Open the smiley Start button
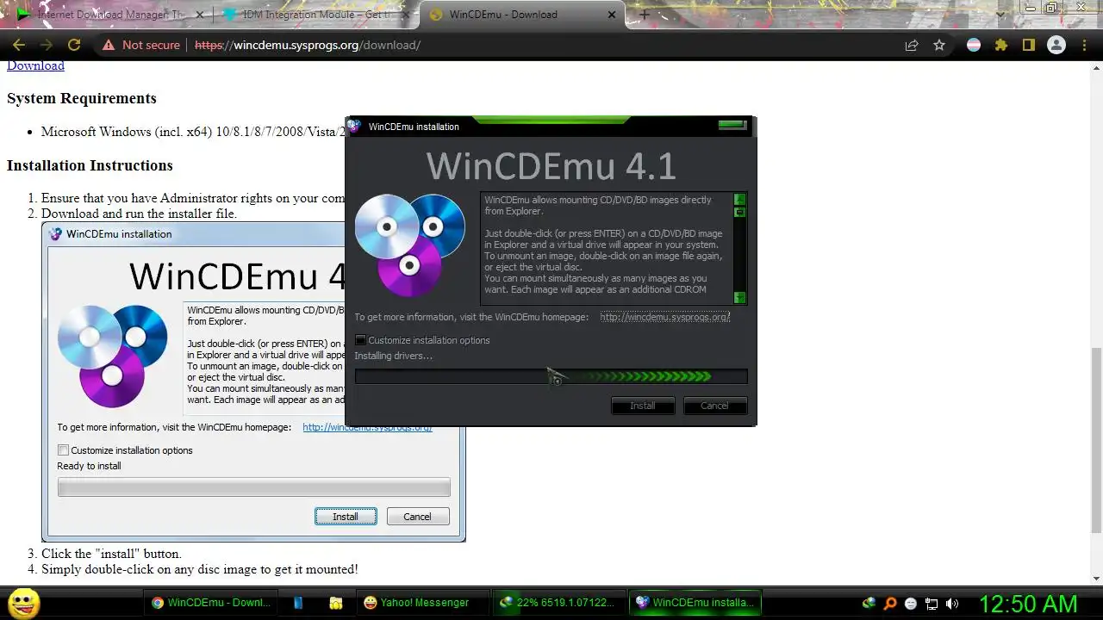1103x620 pixels. (x=23, y=603)
